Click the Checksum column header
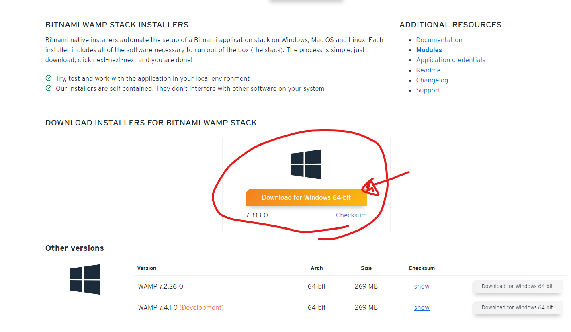This screenshot has height=332, width=571. click(422, 268)
